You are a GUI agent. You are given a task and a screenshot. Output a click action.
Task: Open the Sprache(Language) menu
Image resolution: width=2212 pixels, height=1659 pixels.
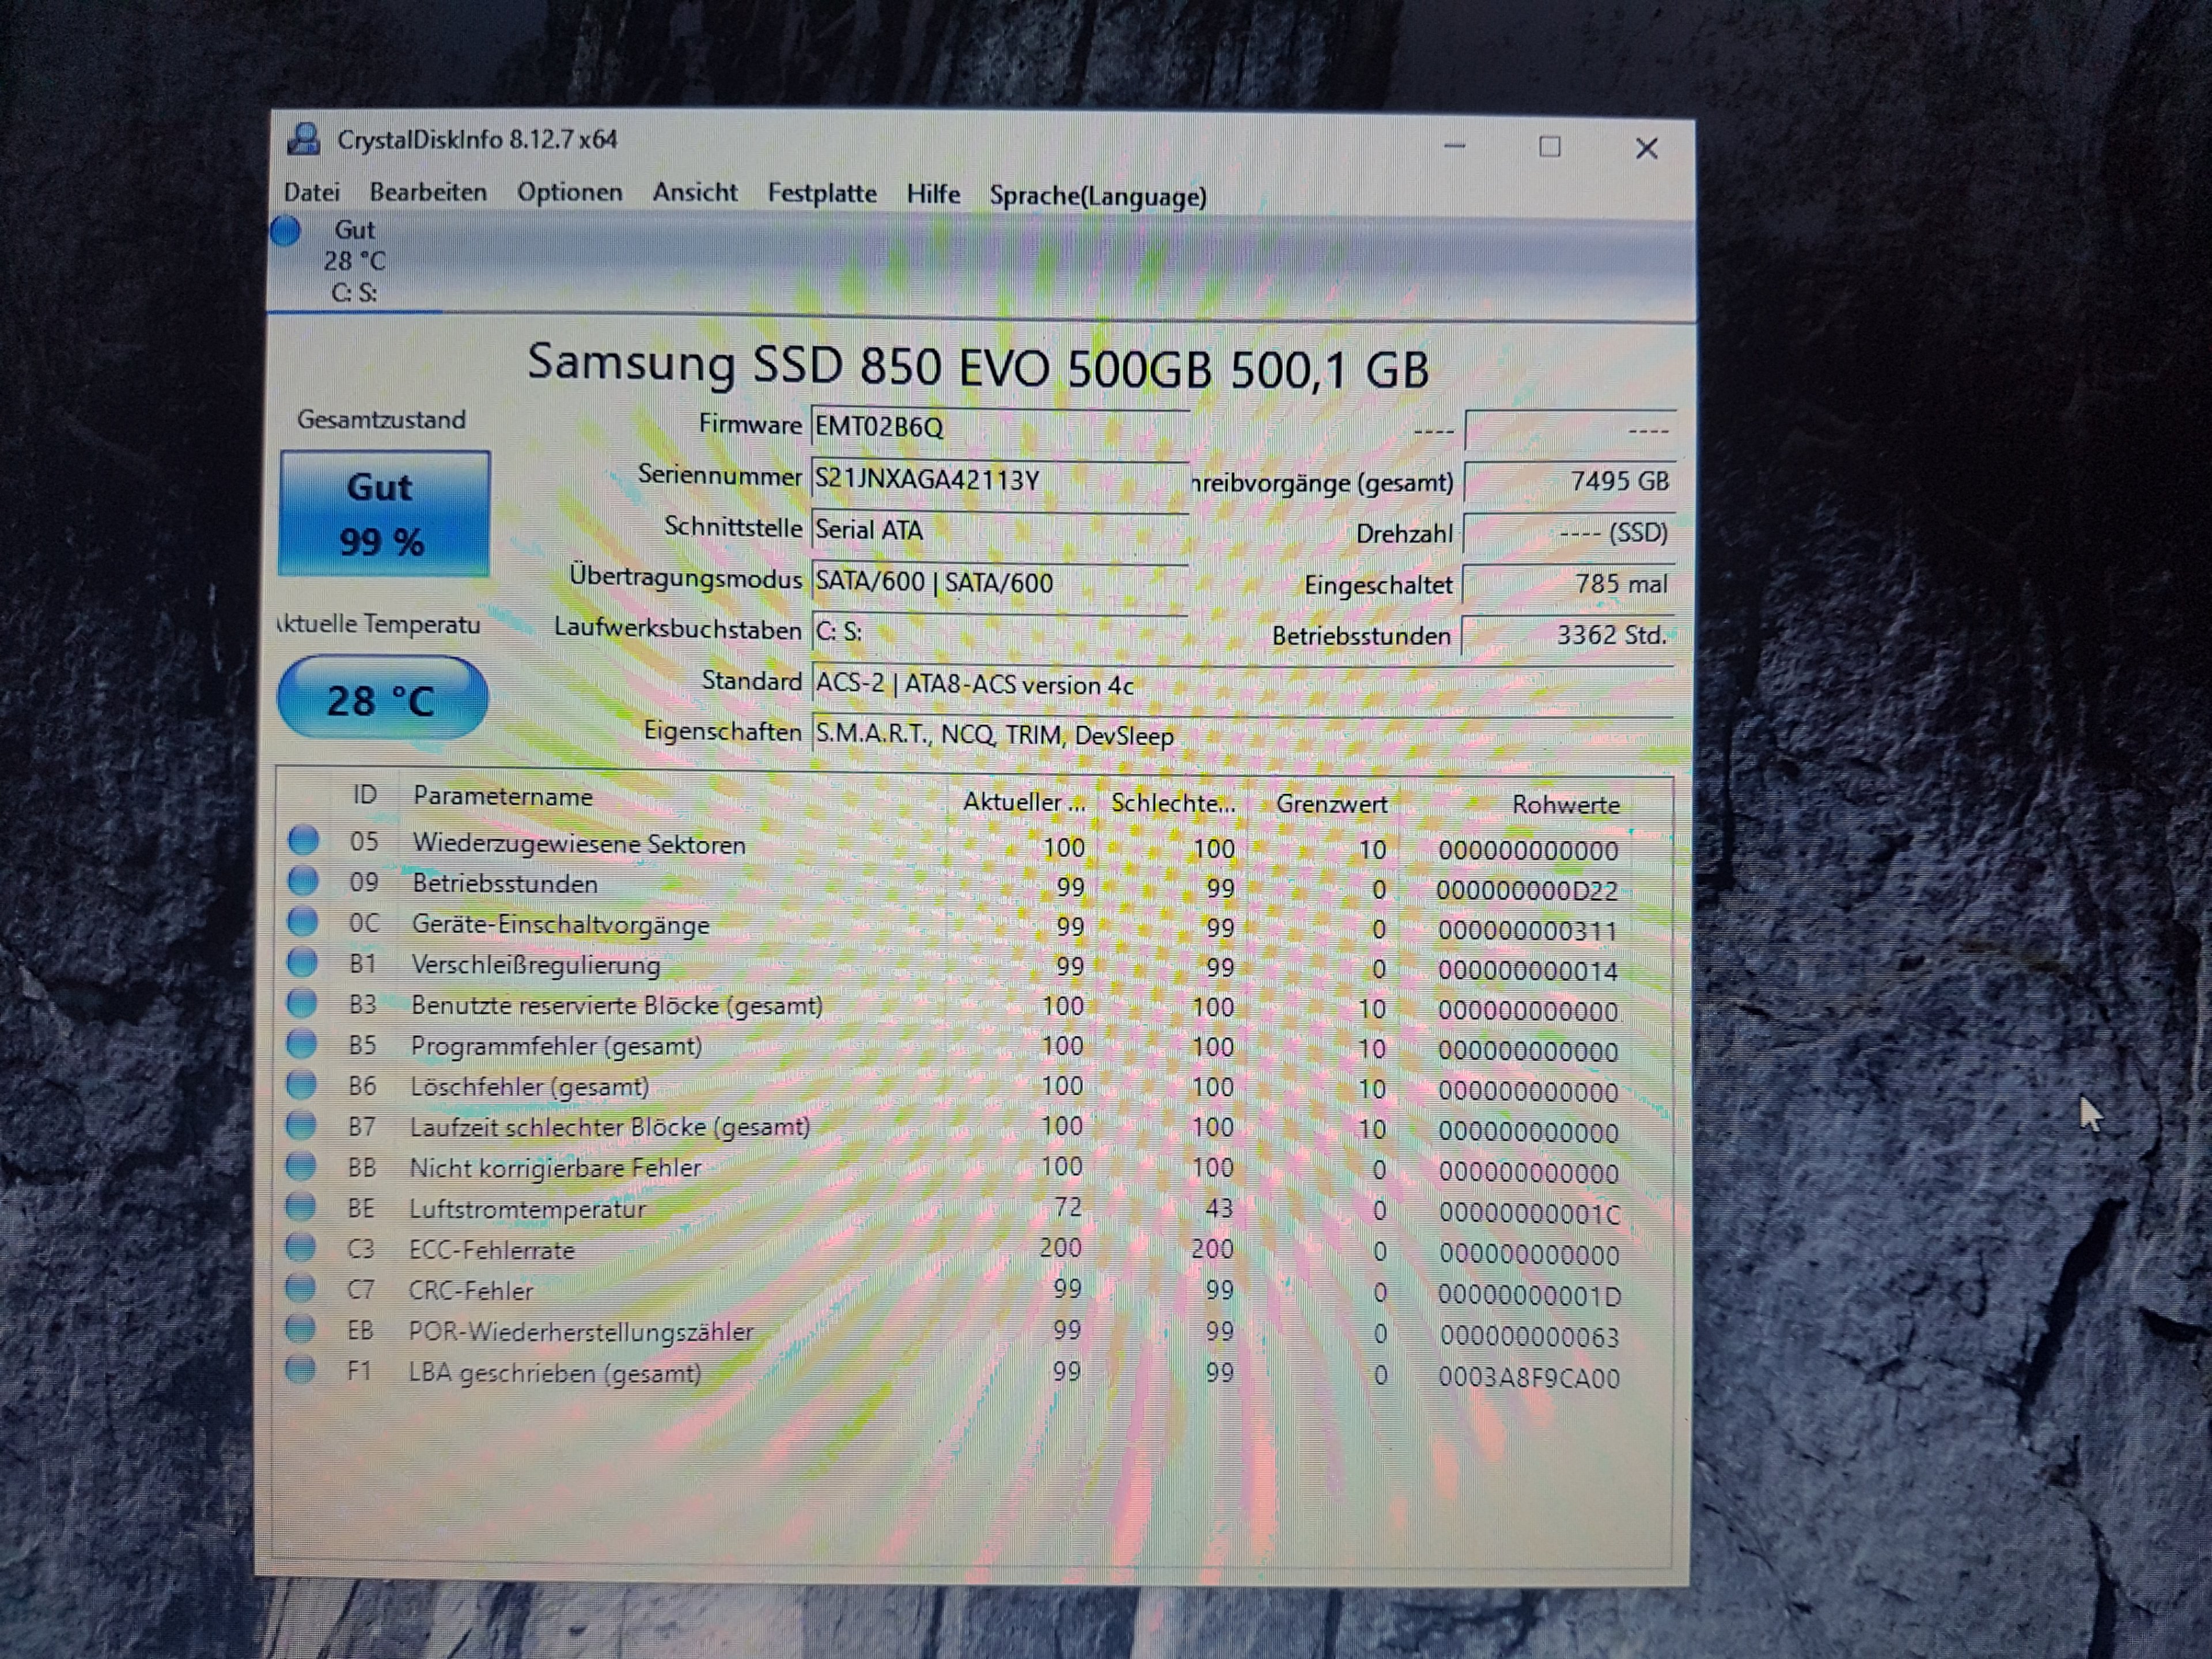pos(1097,196)
